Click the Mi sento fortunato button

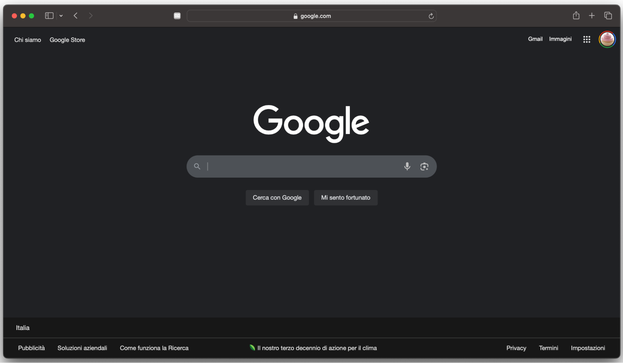[345, 197]
